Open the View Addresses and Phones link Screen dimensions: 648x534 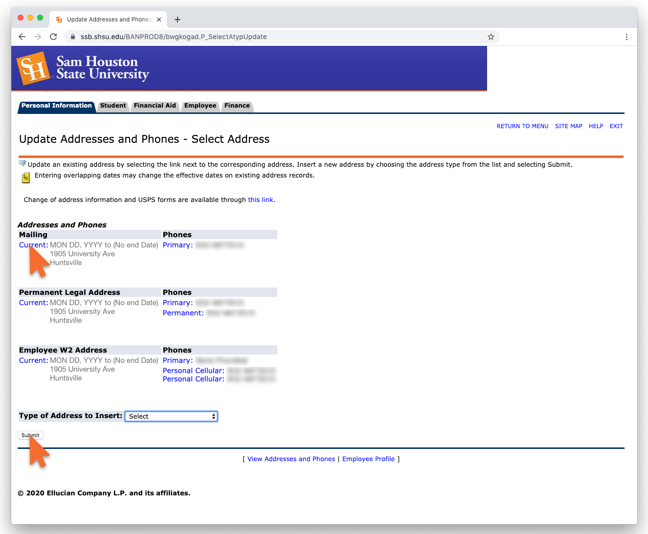[x=291, y=459]
